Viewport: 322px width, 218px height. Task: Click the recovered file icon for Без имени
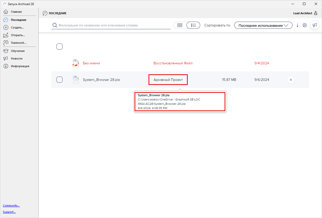click(x=76, y=63)
